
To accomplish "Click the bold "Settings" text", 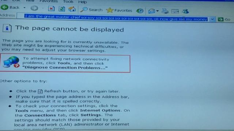I will tap(91, 115).
